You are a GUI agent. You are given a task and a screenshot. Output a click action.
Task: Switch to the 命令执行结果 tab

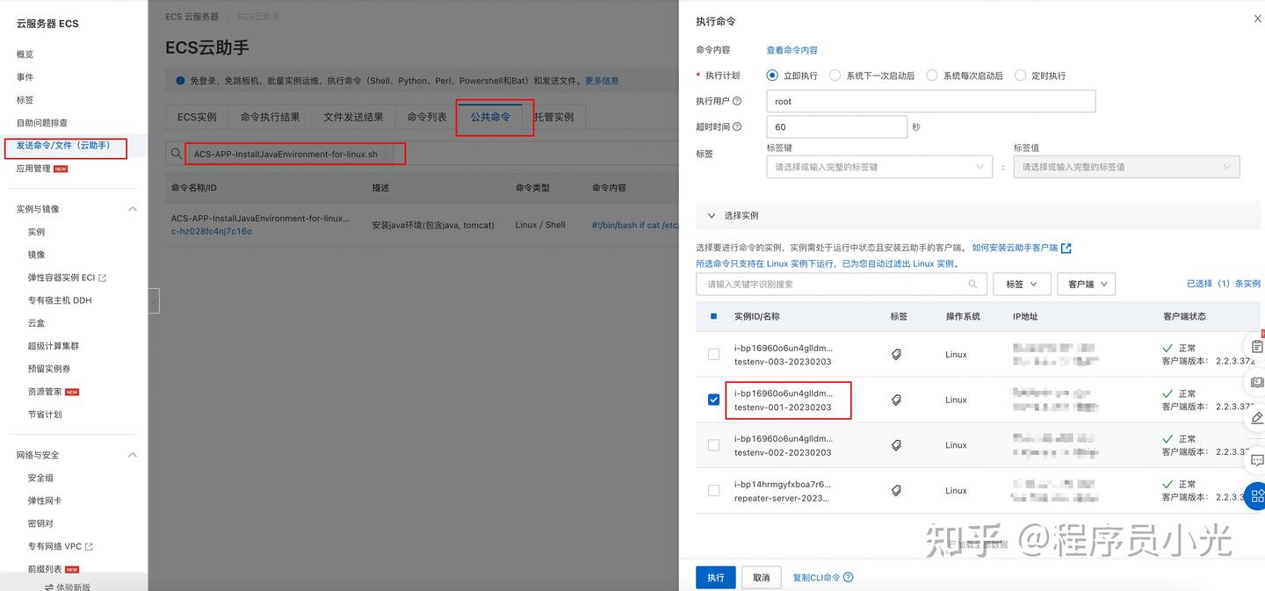tap(273, 116)
